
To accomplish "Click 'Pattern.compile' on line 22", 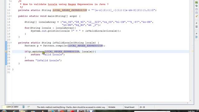I will [x=55, y=46].
